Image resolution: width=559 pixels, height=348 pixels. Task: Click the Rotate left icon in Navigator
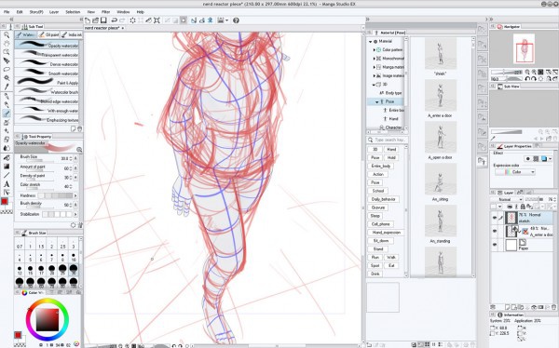click(527, 78)
